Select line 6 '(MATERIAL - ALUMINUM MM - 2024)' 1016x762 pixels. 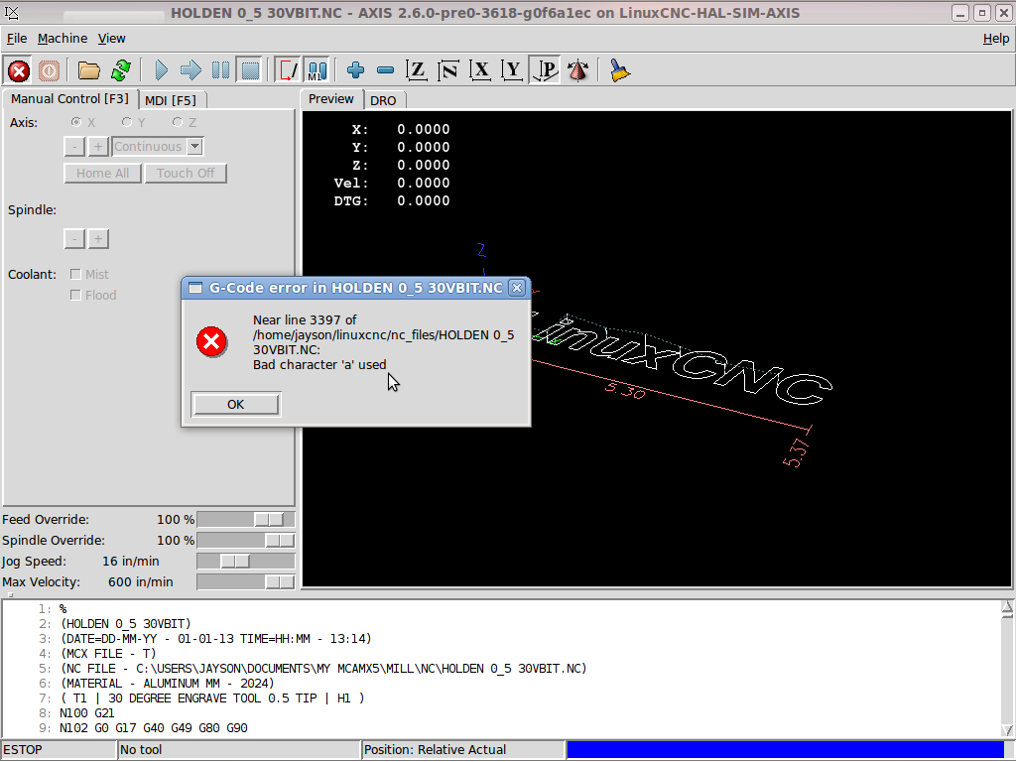(167, 683)
